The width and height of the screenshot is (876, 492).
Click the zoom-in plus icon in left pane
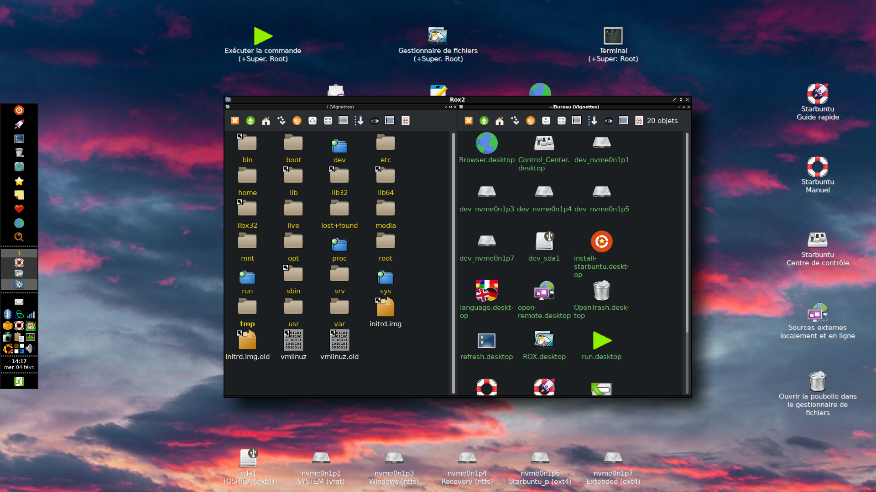(313, 121)
